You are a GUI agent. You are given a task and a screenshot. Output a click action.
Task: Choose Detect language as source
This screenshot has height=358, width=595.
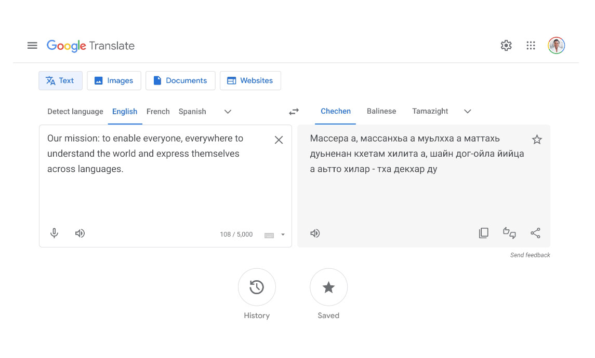pyautogui.click(x=75, y=112)
